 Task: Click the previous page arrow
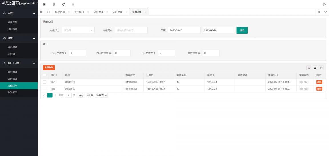[x=44, y=95]
